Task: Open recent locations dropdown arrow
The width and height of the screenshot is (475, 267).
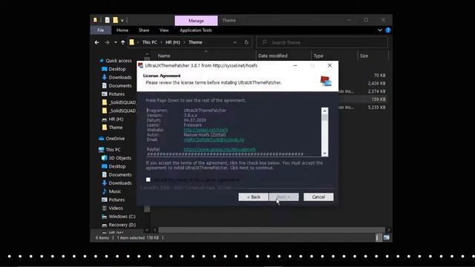Action: click(116, 42)
